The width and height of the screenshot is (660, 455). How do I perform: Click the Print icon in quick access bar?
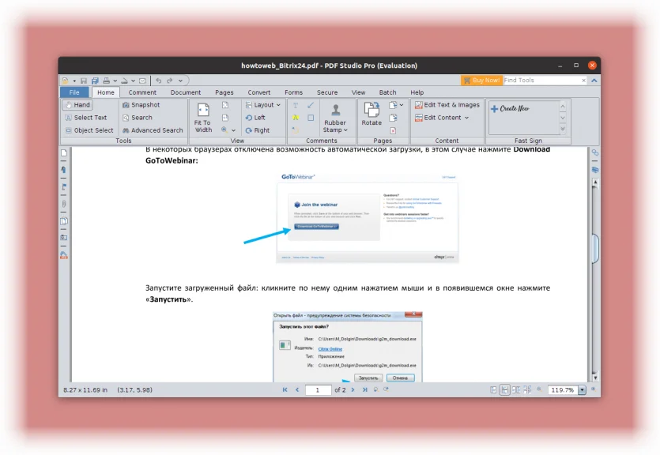107,81
